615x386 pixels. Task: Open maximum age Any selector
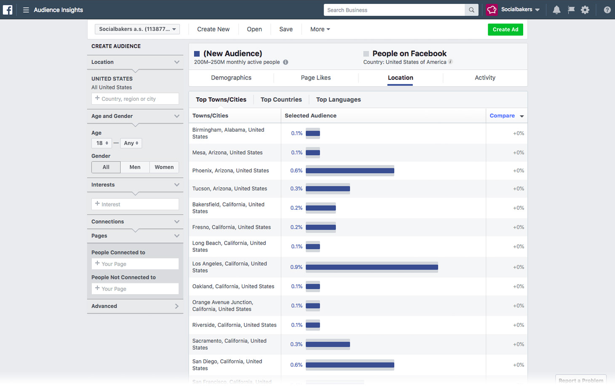(131, 143)
